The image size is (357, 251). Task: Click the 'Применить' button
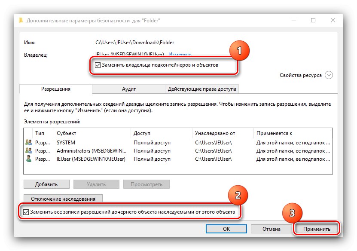[x=317, y=229]
